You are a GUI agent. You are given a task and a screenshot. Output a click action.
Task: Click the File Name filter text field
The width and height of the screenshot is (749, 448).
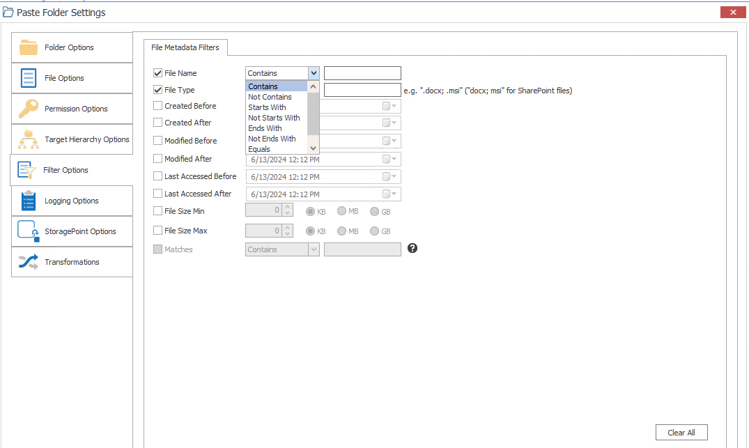[362, 72]
